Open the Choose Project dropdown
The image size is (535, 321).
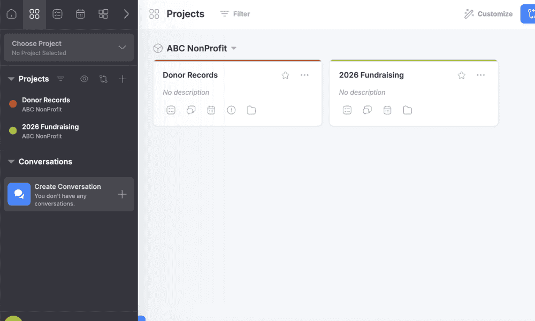coord(68,48)
